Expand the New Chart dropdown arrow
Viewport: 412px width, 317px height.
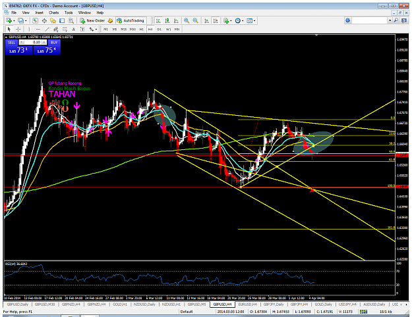[14, 20]
